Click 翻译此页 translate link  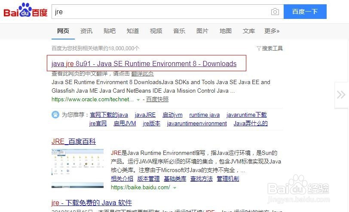click(142, 73)
